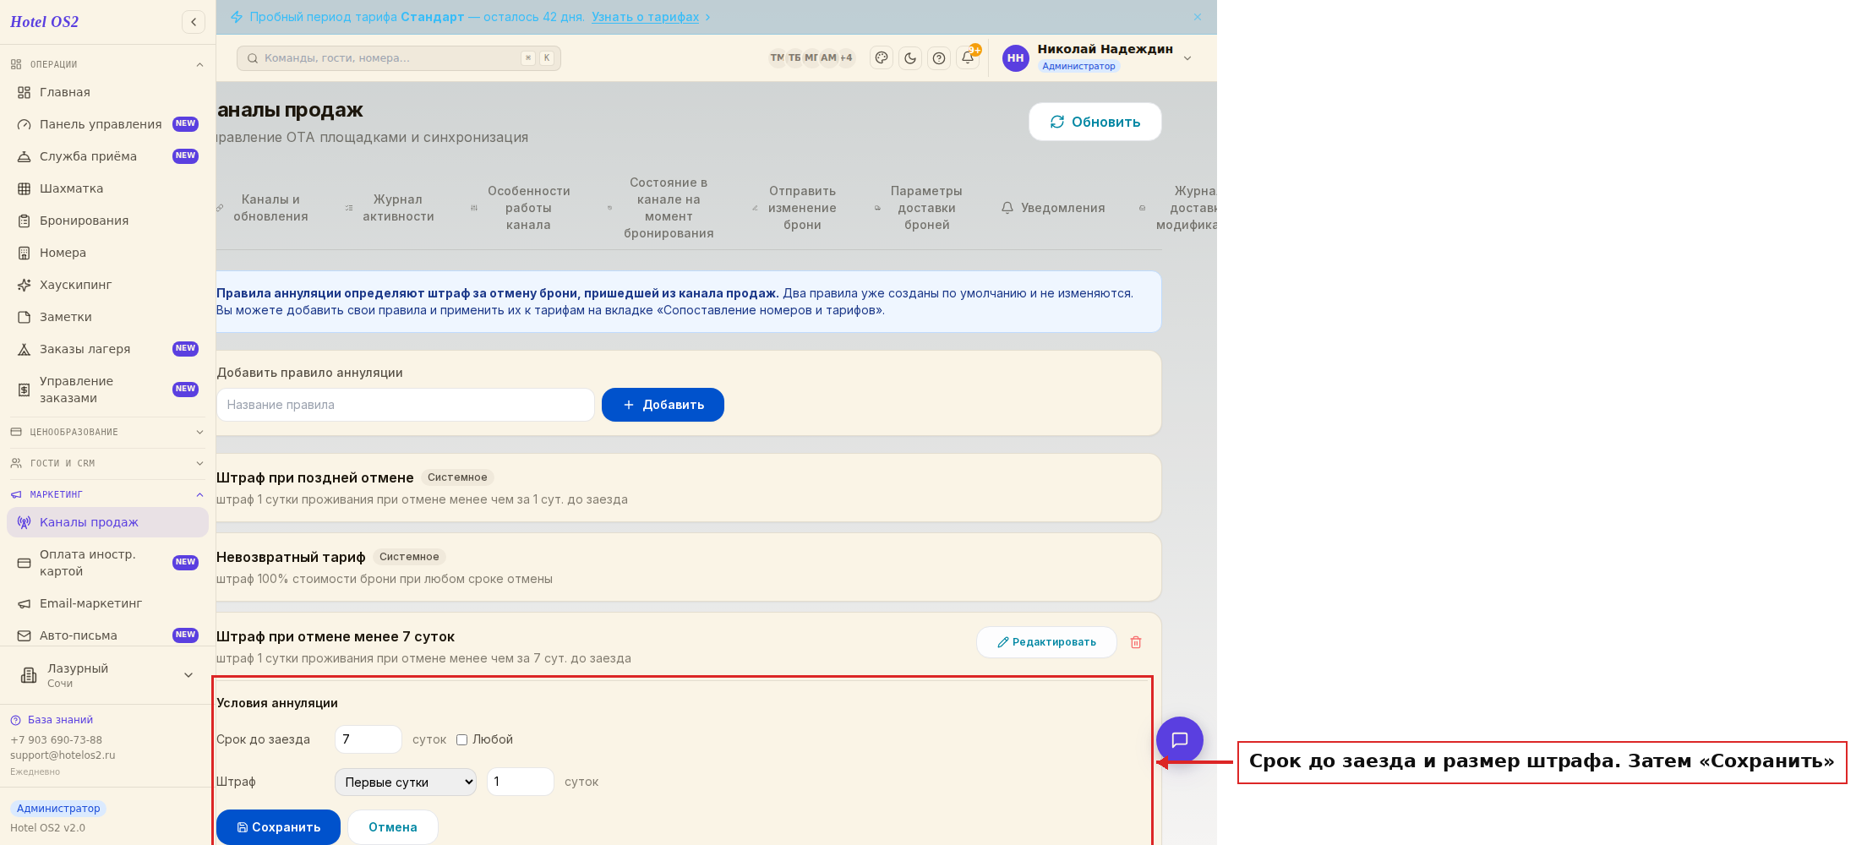
Task: Click the Сохранить button
Action: 278,827
